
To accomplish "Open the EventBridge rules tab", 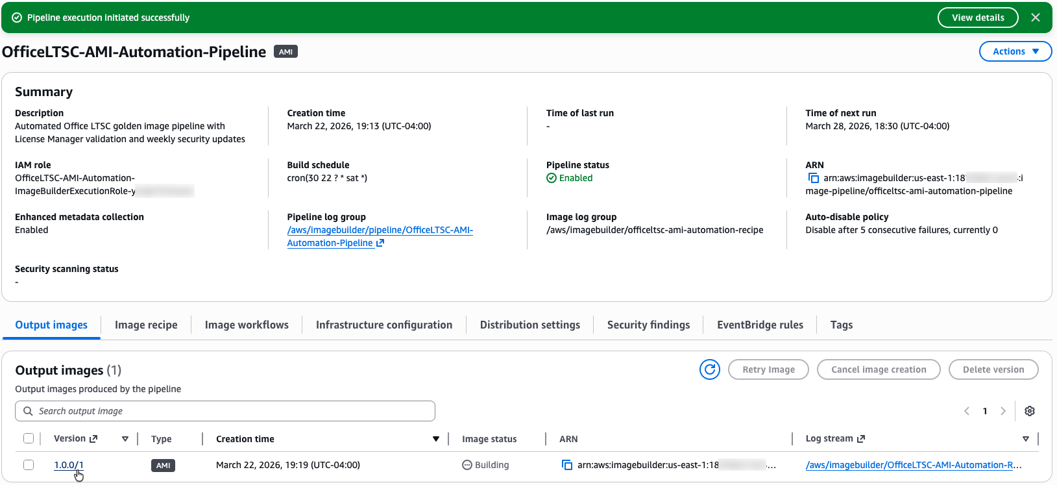I will (760, 325).
